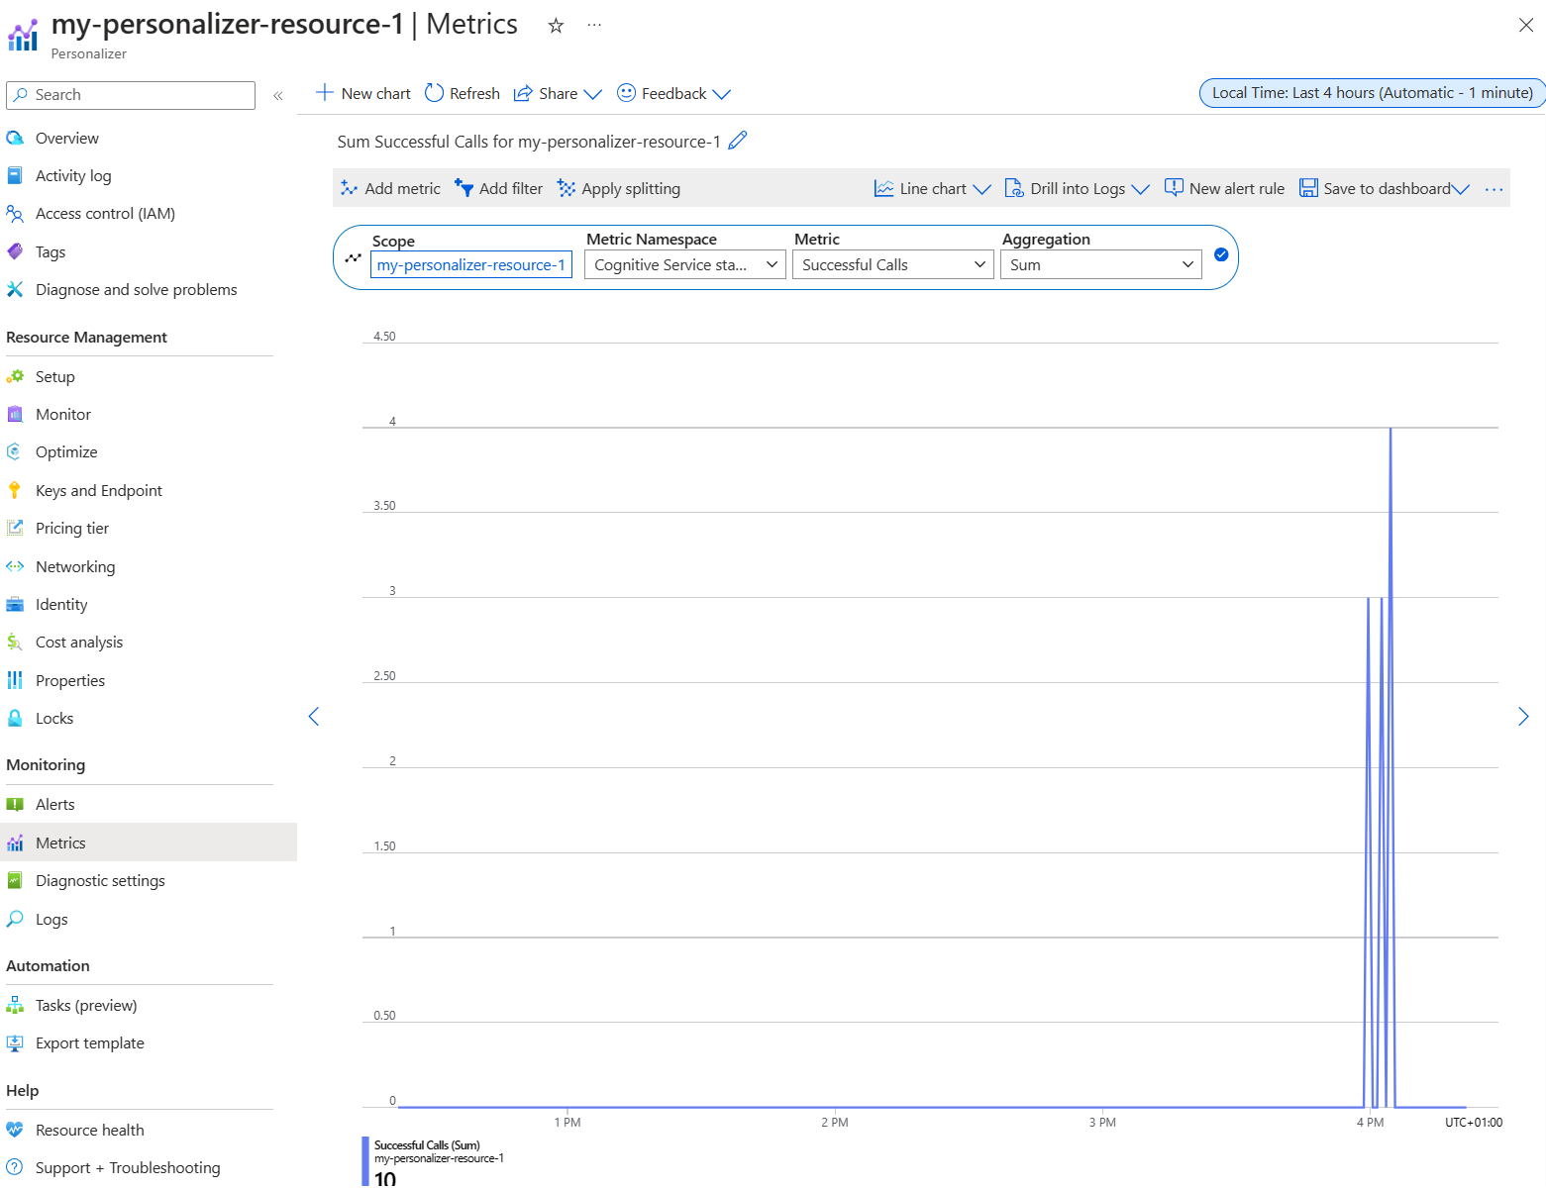Viewport: 1546px width, 1189px height.
Task: Click the Keys and Endpoint key icon
Action: [15, 490]
